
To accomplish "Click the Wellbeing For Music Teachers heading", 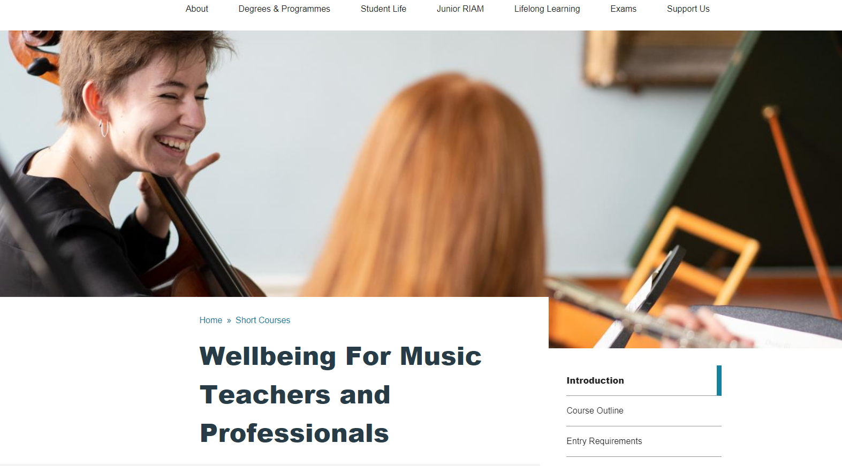I will pos(340,394).
